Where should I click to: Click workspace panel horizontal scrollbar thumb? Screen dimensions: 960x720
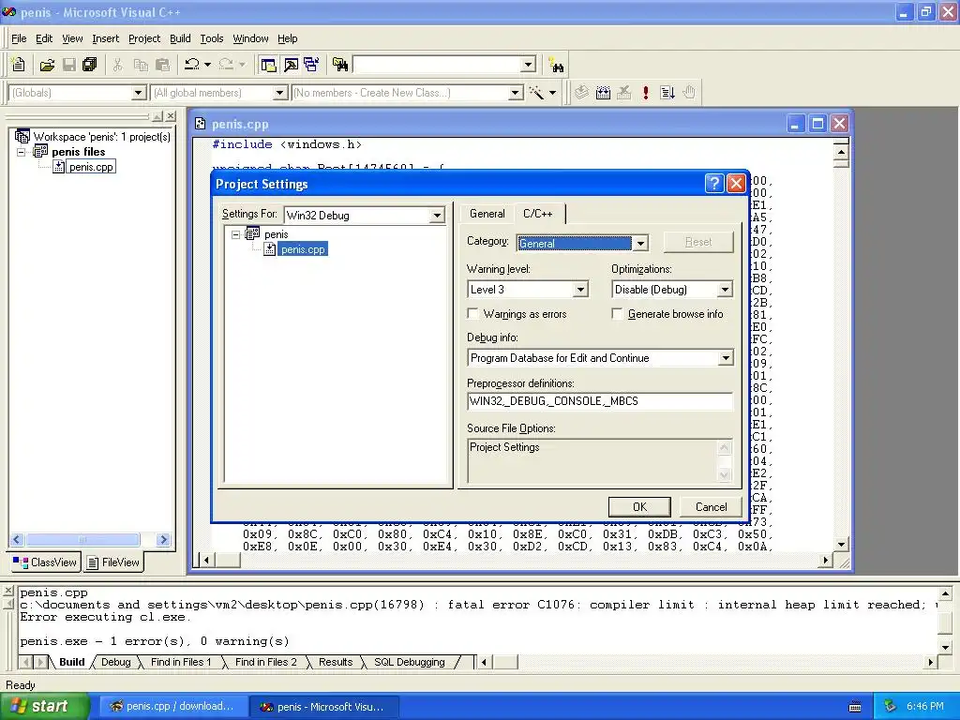pos(82,539)
